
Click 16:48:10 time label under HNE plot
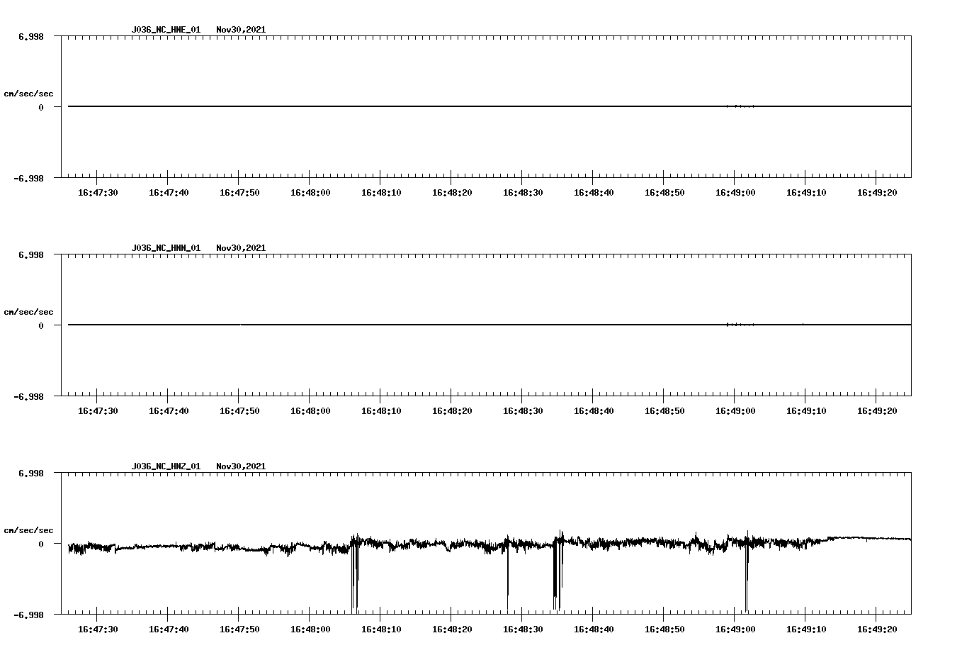coord(381,193)
